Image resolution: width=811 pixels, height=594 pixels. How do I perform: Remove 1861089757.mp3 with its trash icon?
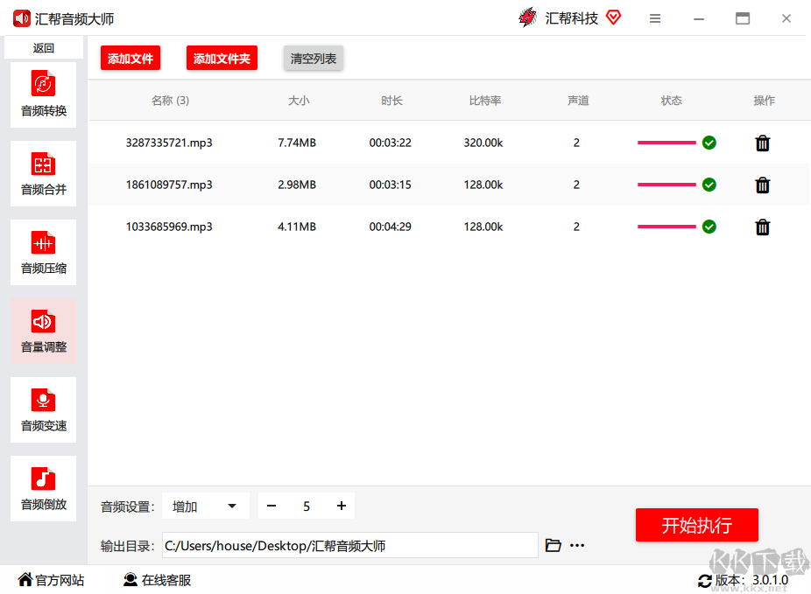pos(762,185)
